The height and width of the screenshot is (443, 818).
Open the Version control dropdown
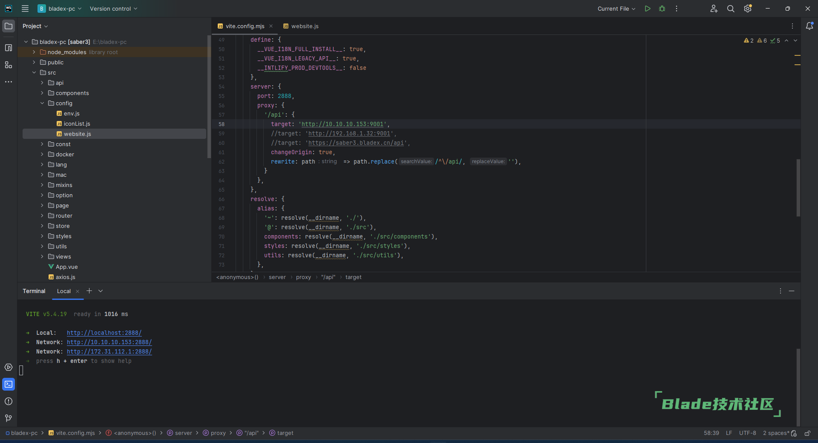(113, 9)
